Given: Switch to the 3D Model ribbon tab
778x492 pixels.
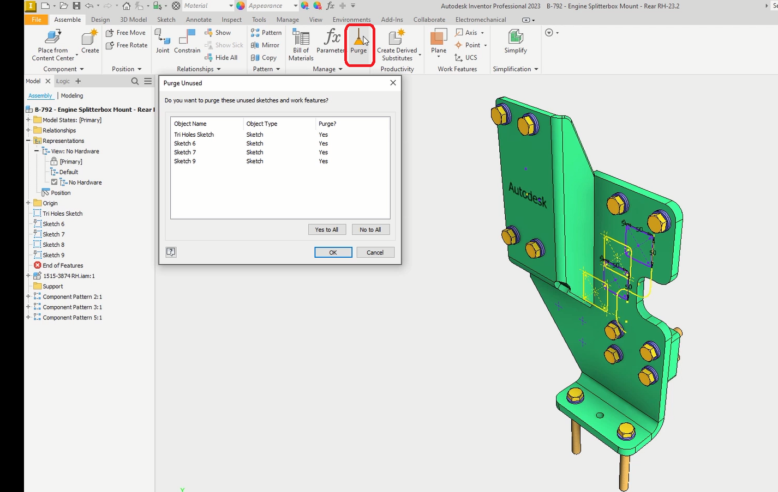Looking at the screenshot, I should tap(134, 20).
